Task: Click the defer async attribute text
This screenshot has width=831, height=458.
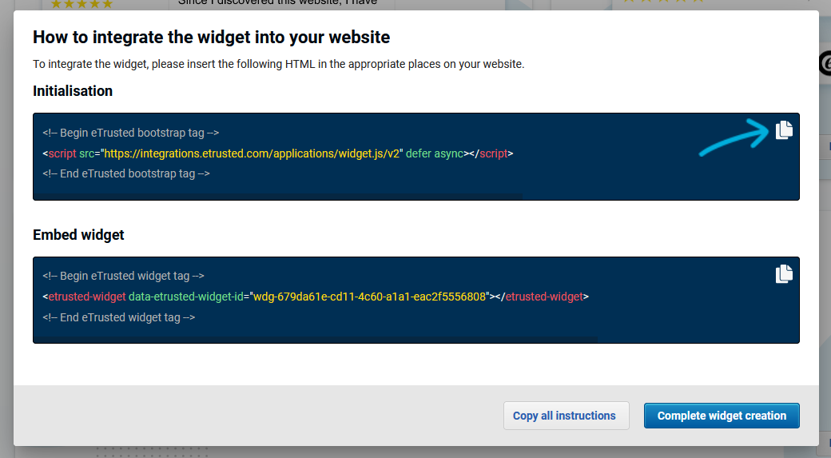Action: click(x=435, y=153)
